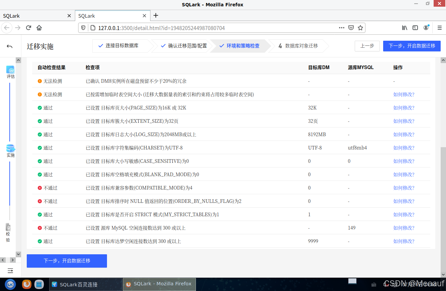Click the utf8mb4 source value cell

[357, 148]
